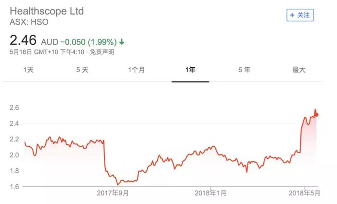Click the 1.6 y-axis price label
This screenshot has height=204, width=337.
pyautogui.click(x=14, y=186)
